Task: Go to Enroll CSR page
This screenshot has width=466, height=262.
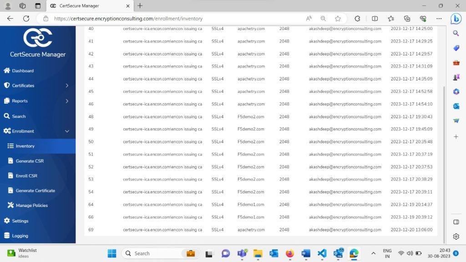Action: click(x=26, y=176)
